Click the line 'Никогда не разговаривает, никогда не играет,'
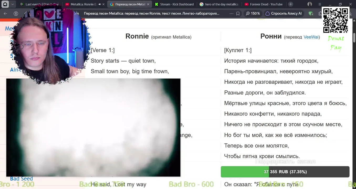 283,82
